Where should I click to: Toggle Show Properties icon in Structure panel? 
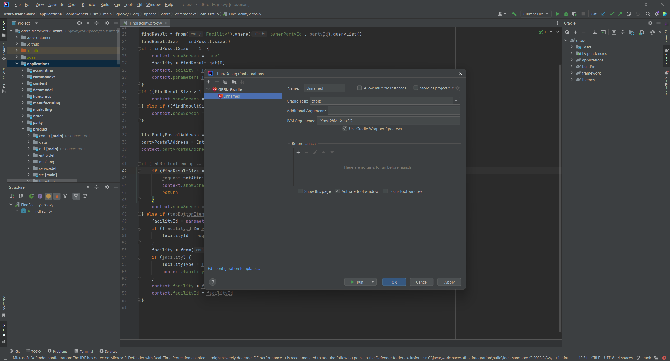(x=40, y=196)
